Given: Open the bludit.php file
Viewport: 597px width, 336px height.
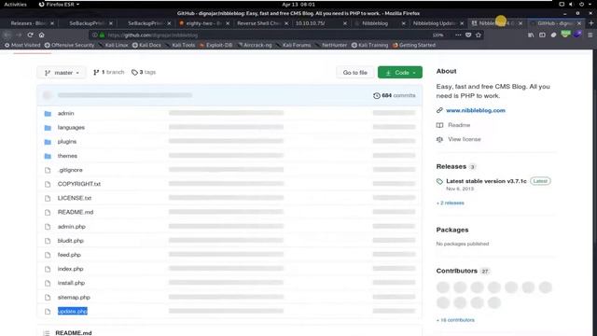Looking at the screenshot, I should point(71,241).
